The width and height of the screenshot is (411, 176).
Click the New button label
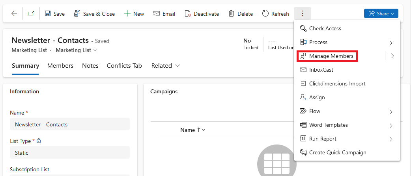coord(139,14)
